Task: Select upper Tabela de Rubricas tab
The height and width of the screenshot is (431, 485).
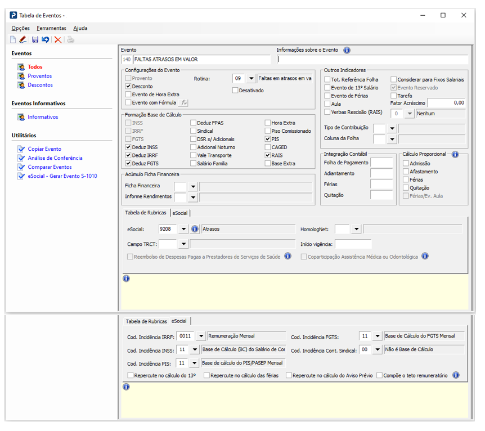Action: click(146, 213)
